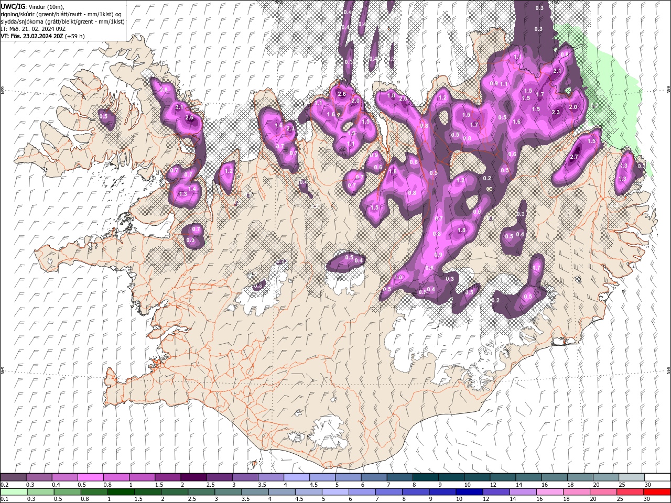Select the dark green swatch between 1 and 1.5

(121, 492)
